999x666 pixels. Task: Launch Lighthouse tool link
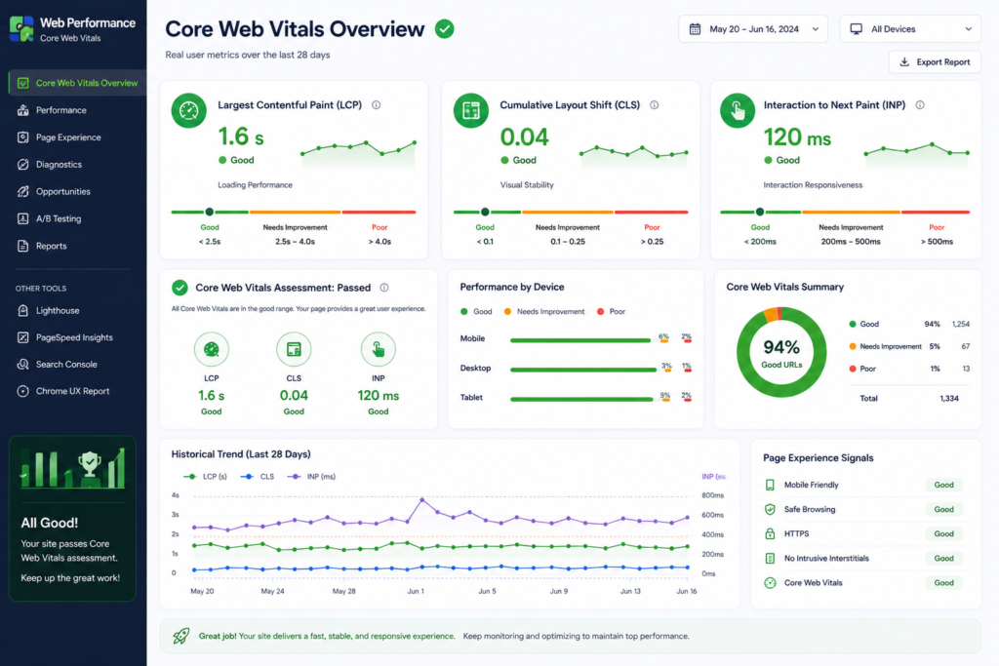click(x=58, y=311)
